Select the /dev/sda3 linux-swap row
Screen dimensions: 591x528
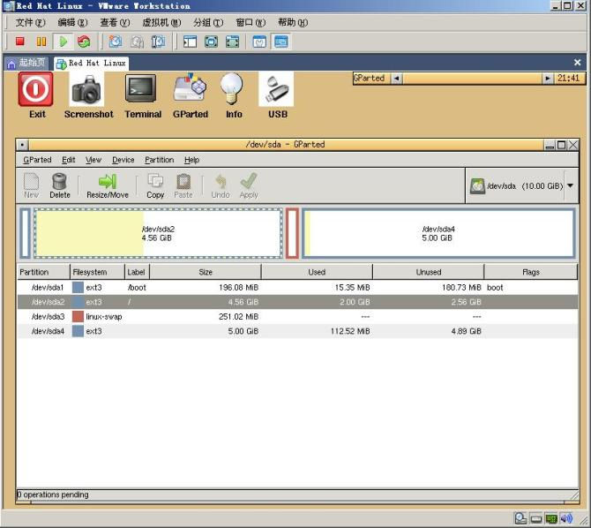(297, 317)
